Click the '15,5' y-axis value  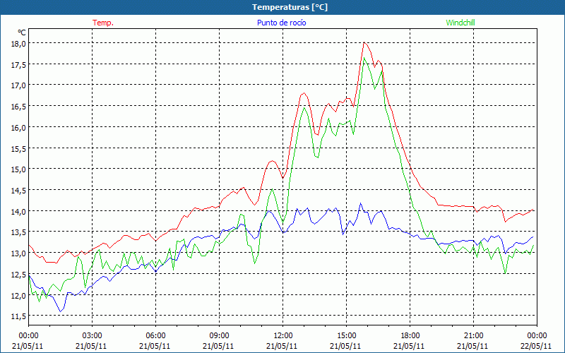pyautogui.click(x=19, y=148)
